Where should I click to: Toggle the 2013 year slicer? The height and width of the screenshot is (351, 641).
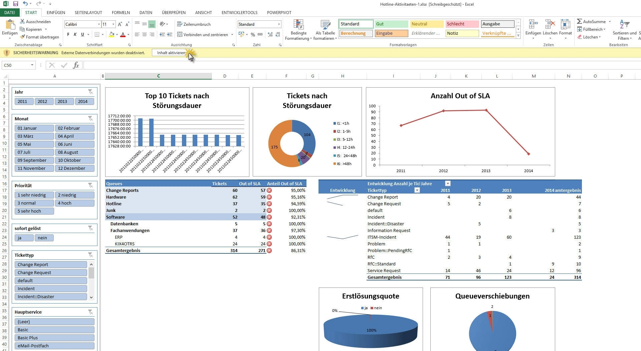tap(62, 102)
